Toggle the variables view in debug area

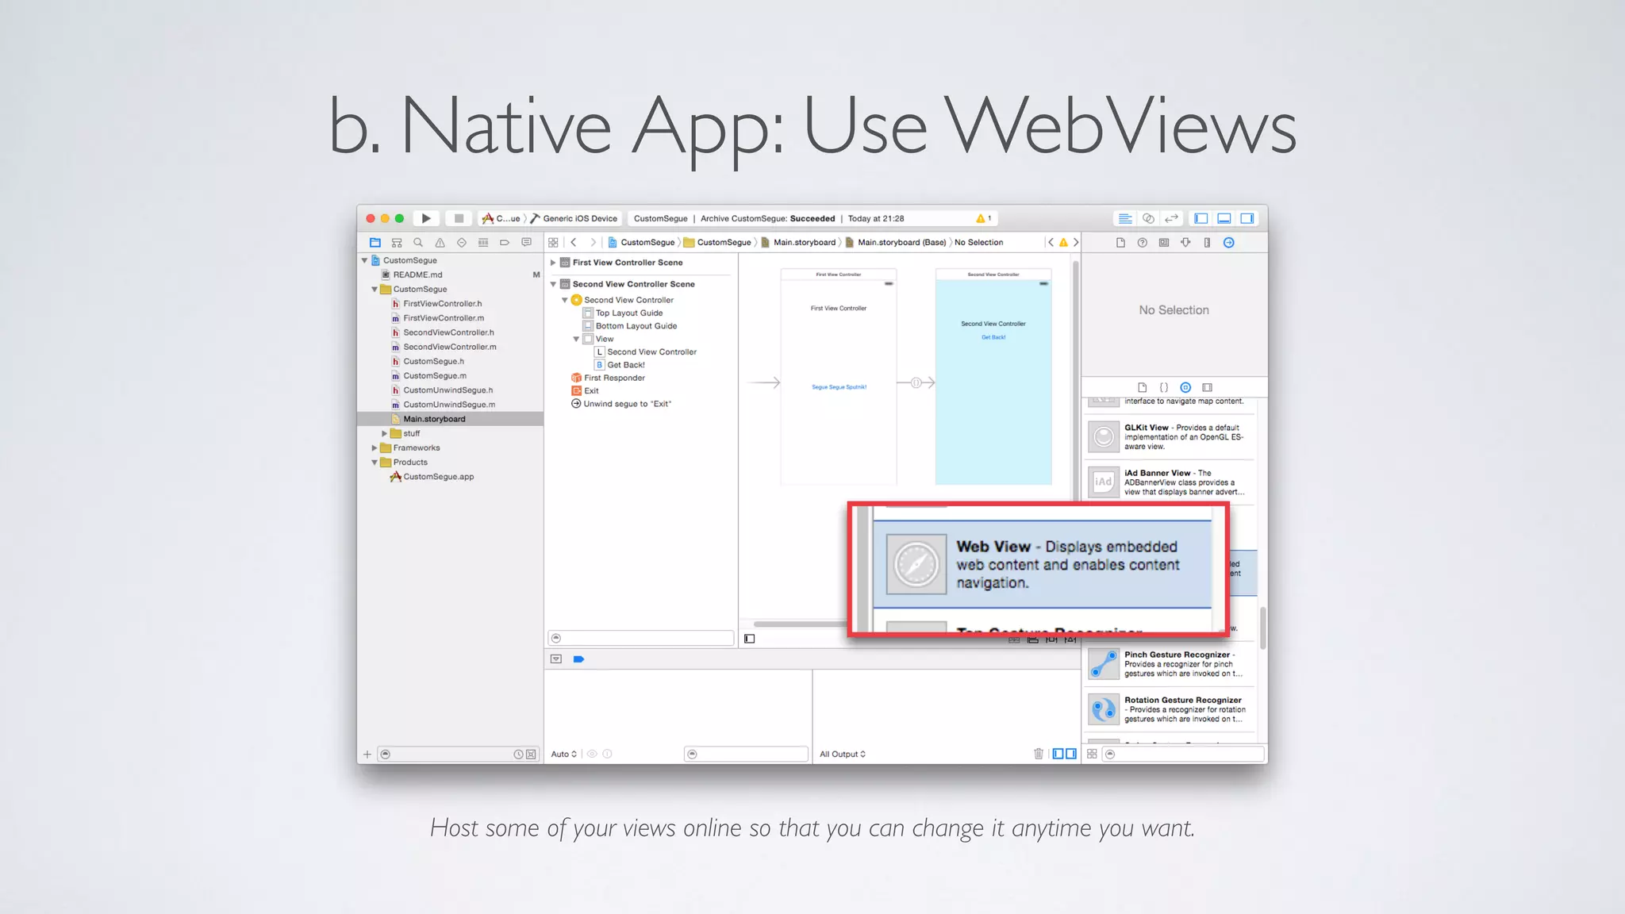[x=1058, y=754]
